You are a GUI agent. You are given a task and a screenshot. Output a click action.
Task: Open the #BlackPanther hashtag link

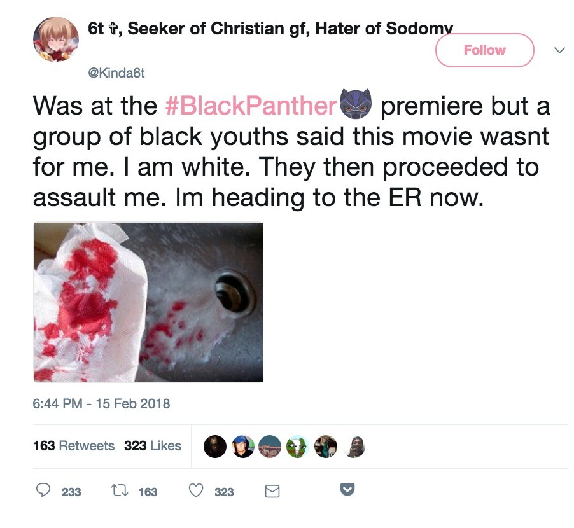(x=250, y=106)
